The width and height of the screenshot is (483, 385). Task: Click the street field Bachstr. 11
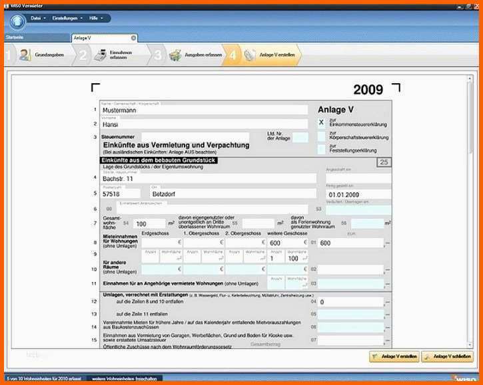coord(209,178)
